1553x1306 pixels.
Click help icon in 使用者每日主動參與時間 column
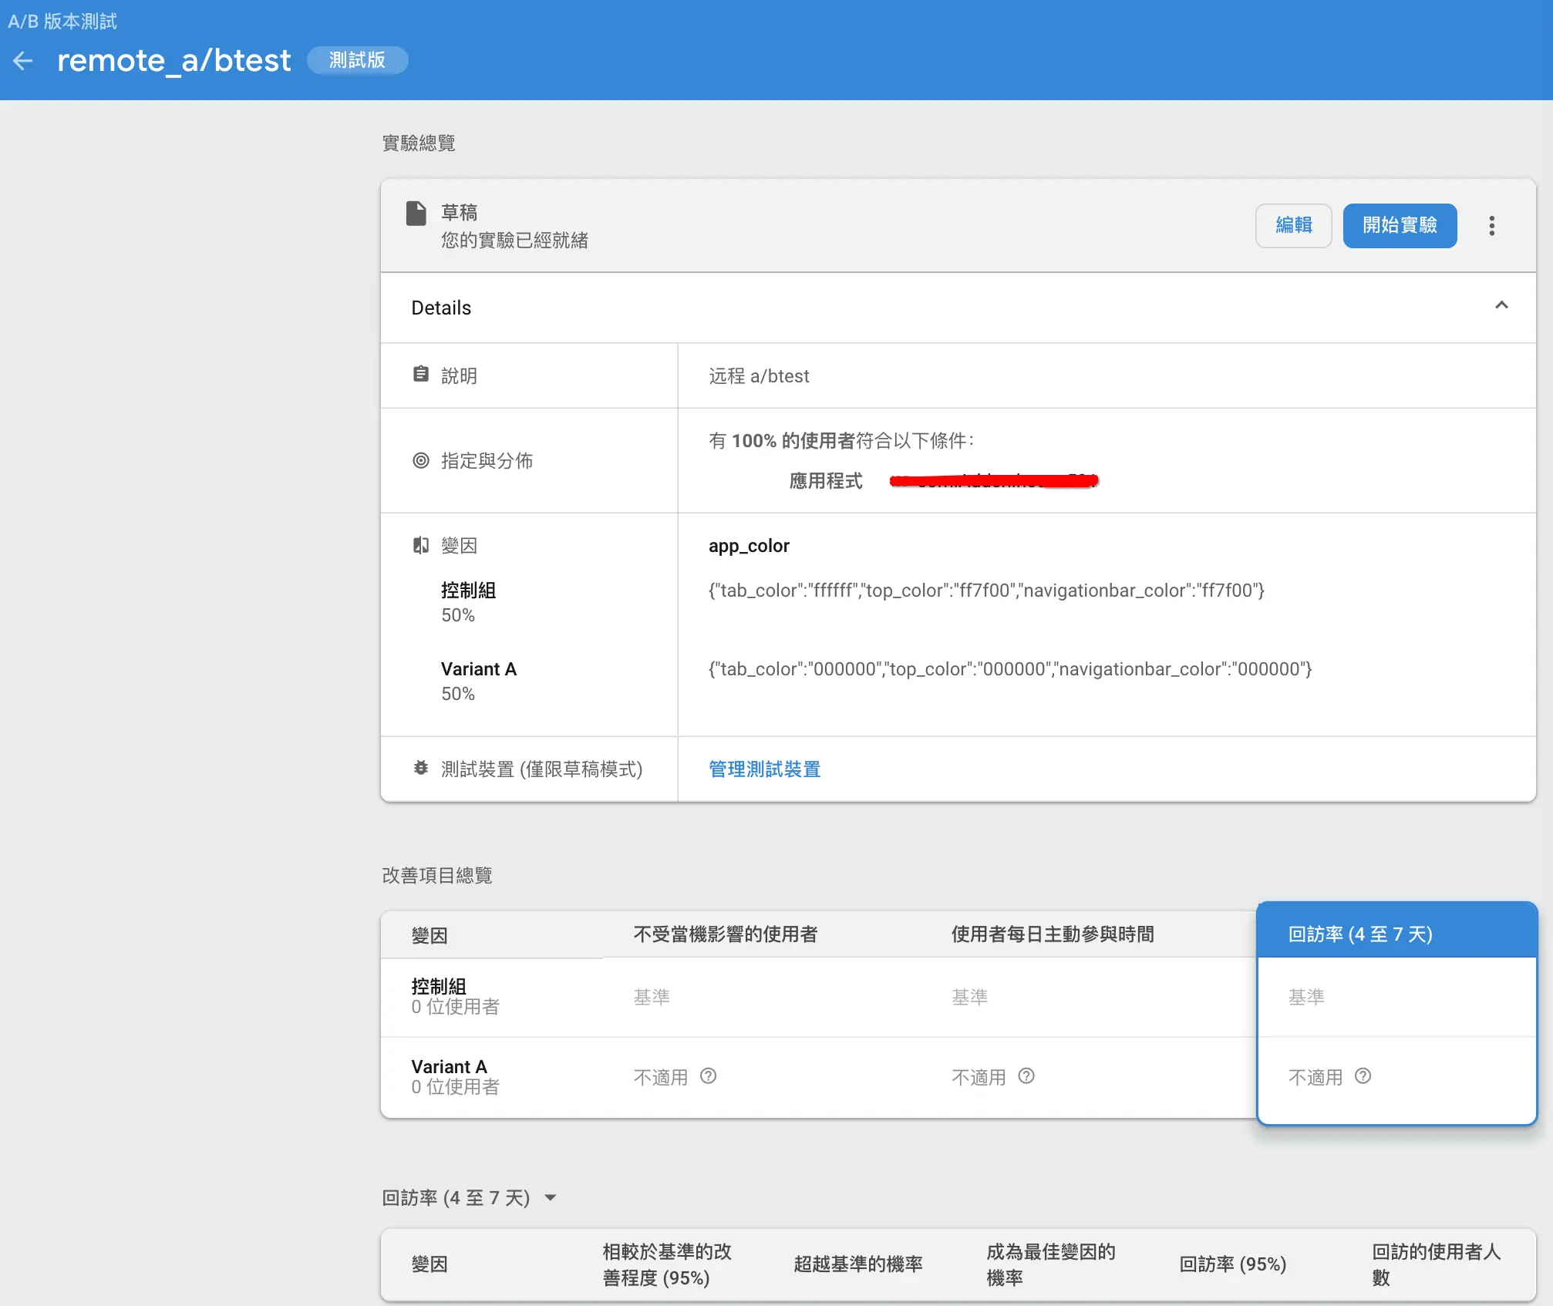pos(1026,1075)
